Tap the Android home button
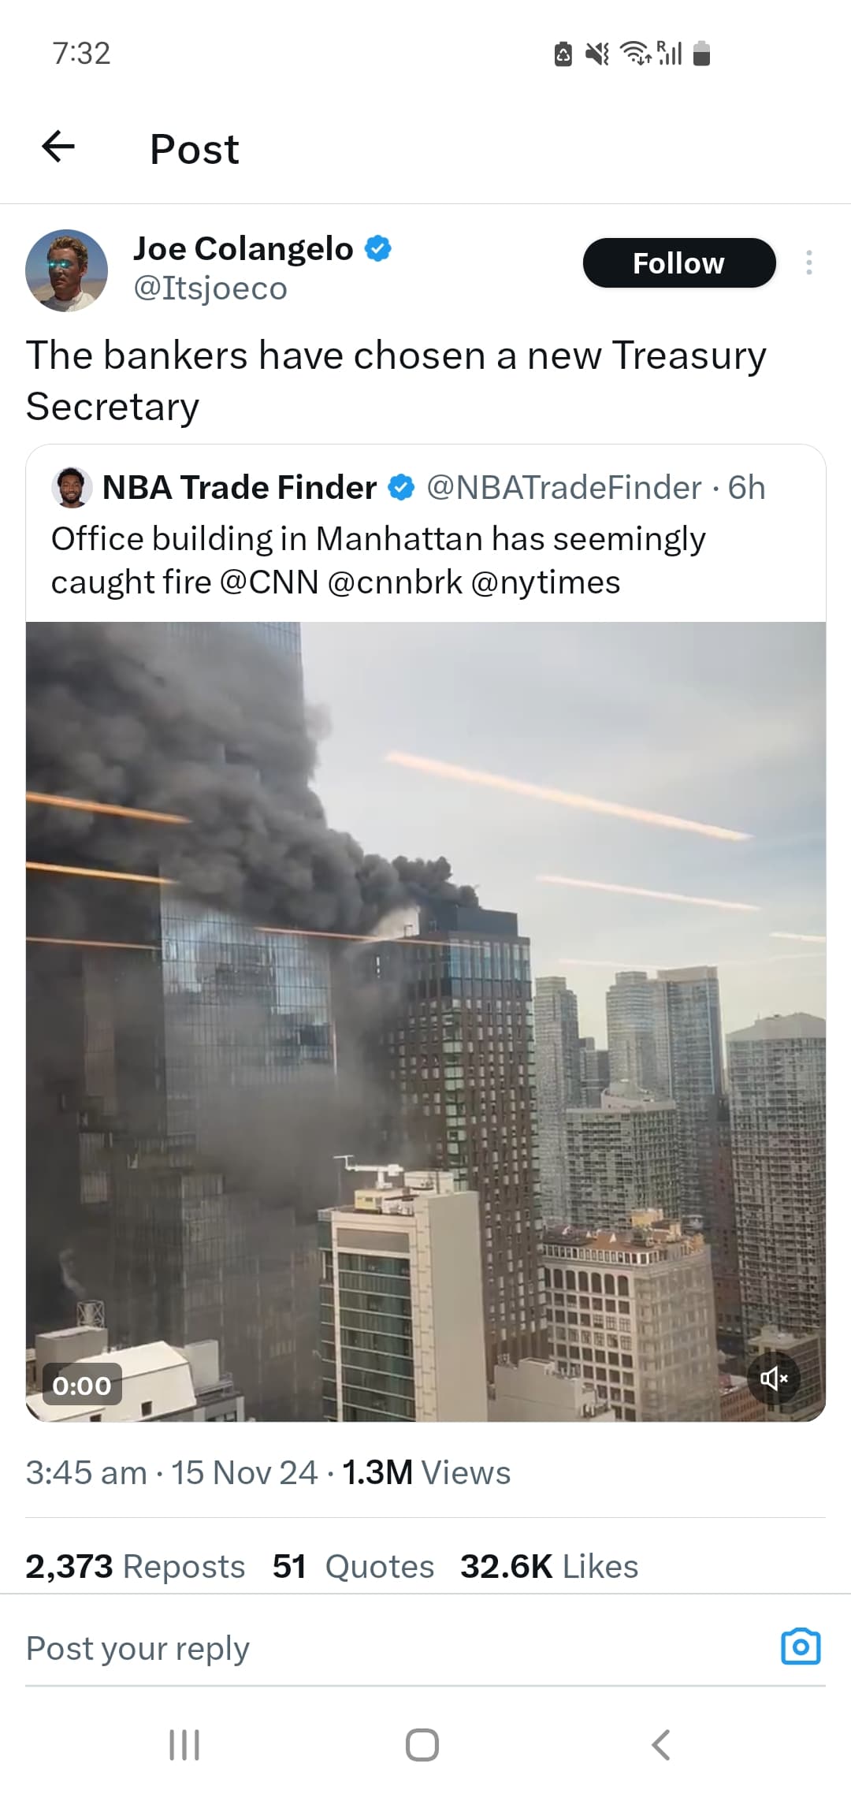Image resolution: width=851 pixels, height=1797 pixels. point(422,1745)
